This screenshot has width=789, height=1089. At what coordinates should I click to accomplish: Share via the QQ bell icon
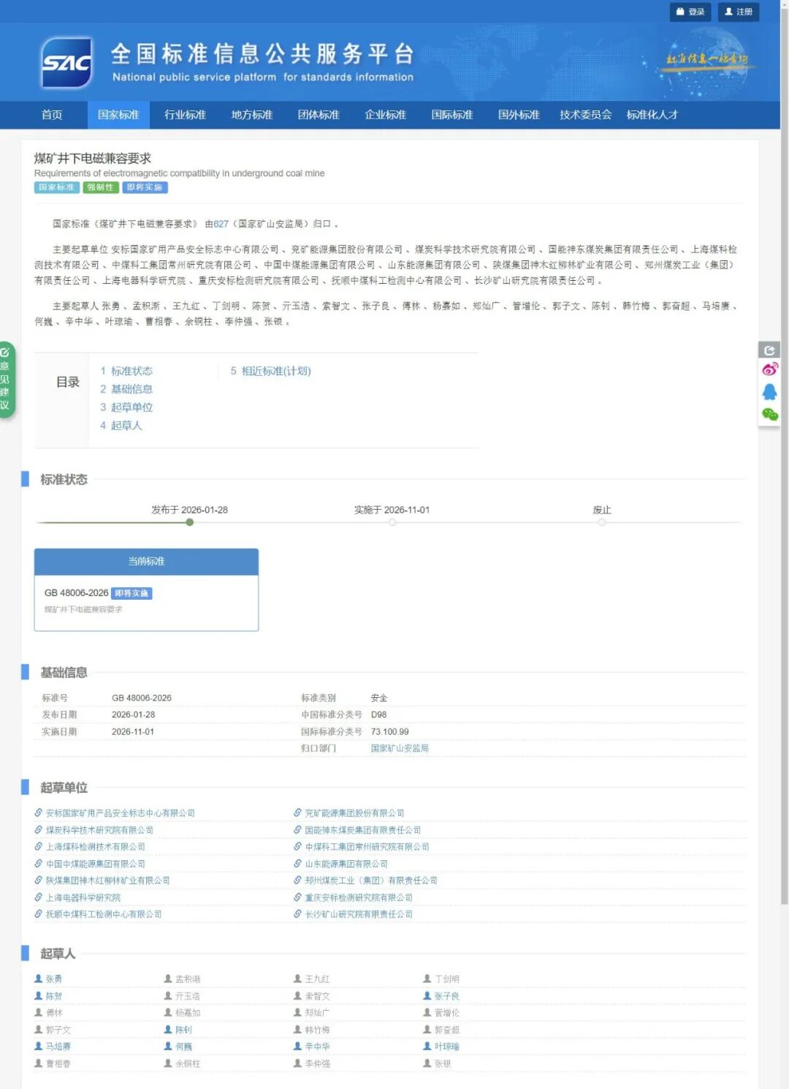pos(769,392)
